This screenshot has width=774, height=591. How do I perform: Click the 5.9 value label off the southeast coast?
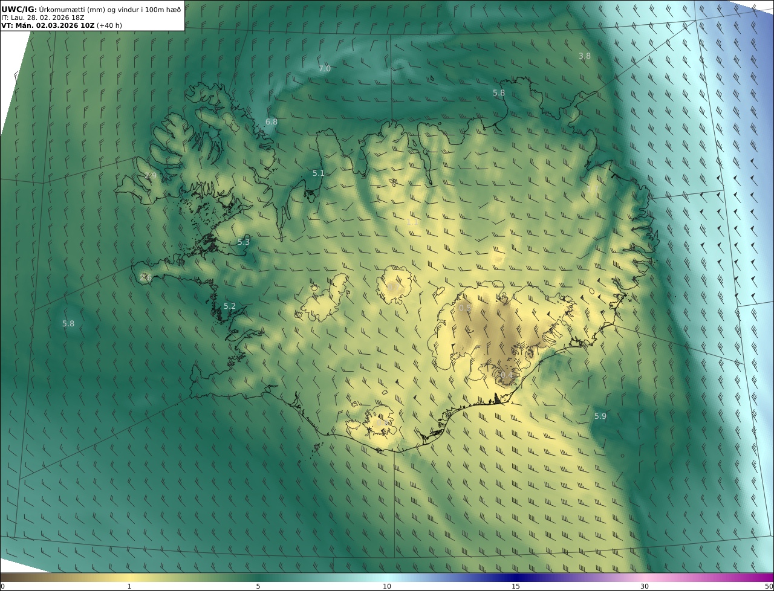600,416
